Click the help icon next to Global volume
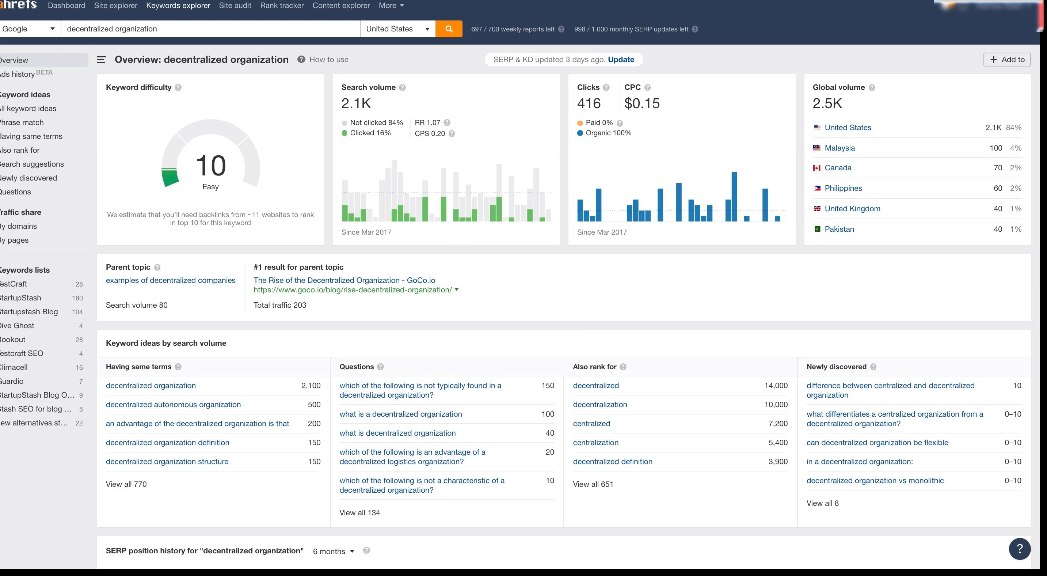1047x576 pixels. click(872, 87)
